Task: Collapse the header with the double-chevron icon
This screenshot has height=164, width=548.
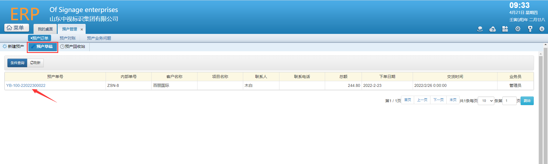Action: 542,29
